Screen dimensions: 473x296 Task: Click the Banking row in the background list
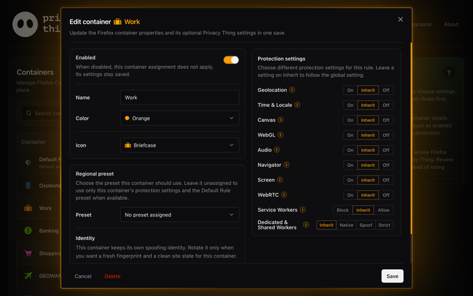pyautogui.click(x=39, y=231)
